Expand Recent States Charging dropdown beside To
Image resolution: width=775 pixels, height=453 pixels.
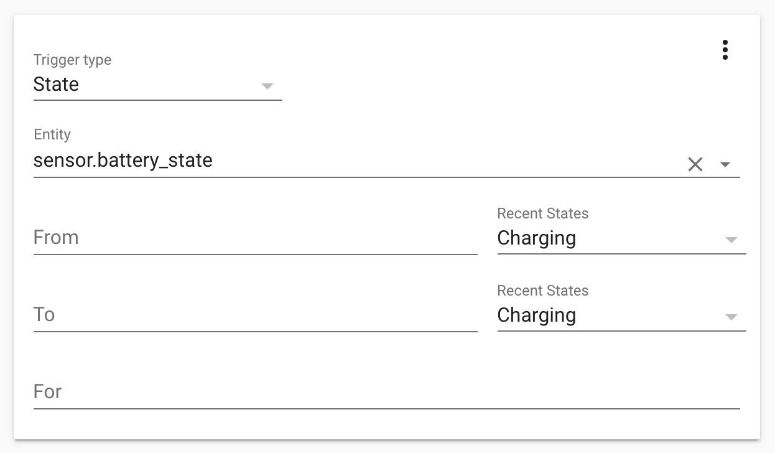point(610,315)
